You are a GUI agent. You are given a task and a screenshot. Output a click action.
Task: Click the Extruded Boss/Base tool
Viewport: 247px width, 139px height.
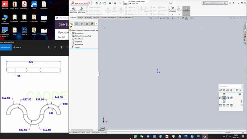(73, 10)
